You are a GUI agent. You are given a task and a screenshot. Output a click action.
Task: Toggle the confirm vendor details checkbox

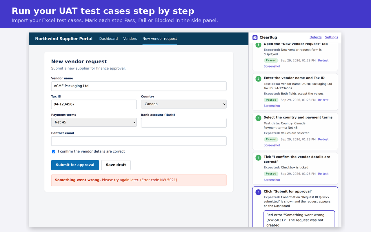tap(54, 152)
